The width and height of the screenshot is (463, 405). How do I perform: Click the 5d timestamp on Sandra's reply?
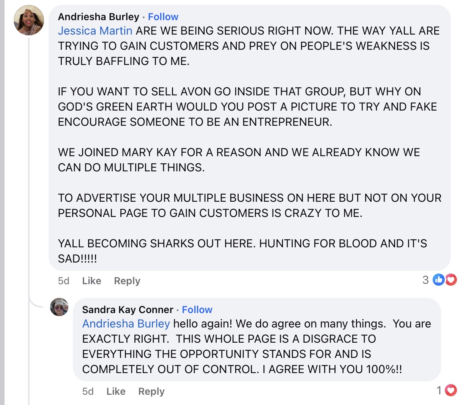88,391
